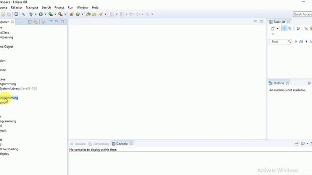Click the Save All toolbar icon
Viewport: 312px width, 175px height.
click(x=9, y=14)
